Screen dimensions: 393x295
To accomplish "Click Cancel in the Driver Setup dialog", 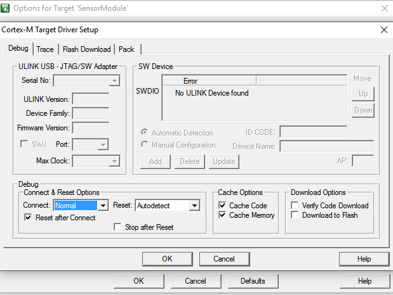I will pos(224,259).
